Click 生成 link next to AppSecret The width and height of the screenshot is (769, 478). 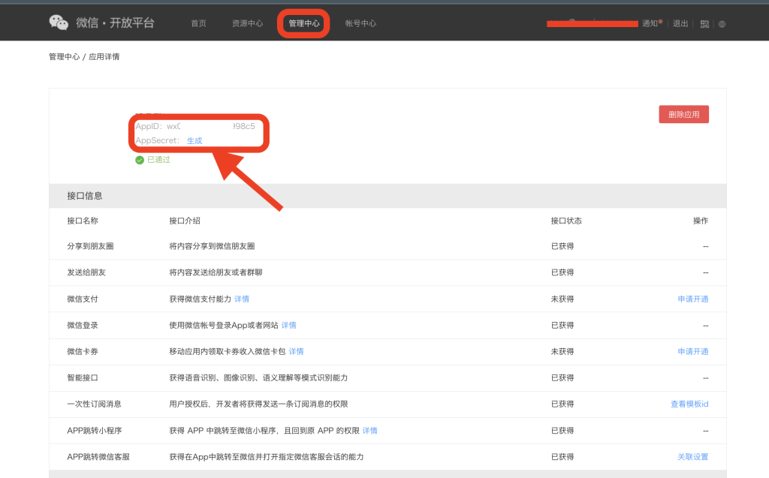[195, 140]
